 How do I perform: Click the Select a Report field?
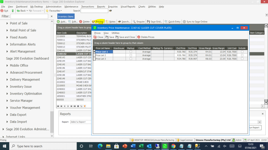pyautogui.click(x=81, y=122)
